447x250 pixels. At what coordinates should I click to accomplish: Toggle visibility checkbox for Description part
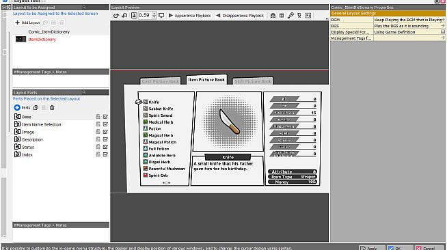[x=105, y=139]
